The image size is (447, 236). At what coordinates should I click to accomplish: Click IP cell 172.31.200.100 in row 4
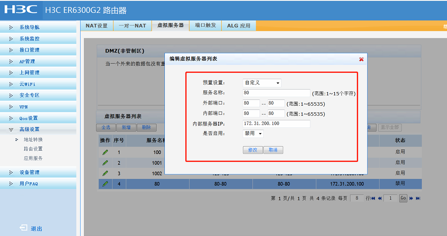tap(347, 184)
